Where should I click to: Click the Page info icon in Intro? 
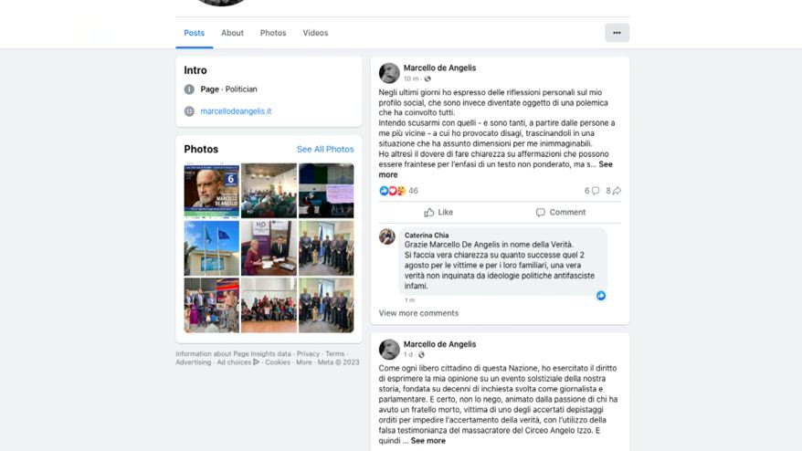(x=189, y=89)
